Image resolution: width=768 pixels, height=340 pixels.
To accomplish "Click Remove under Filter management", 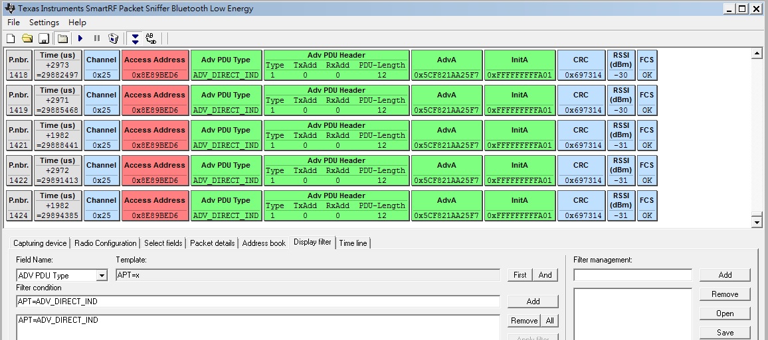I will click(x=725, y=294).
